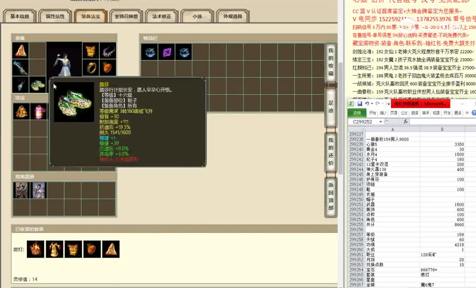This screenshot has height=288, width=476.
Task: Select the 开始 ribbon tab in Excel
Action: [373, 112]
